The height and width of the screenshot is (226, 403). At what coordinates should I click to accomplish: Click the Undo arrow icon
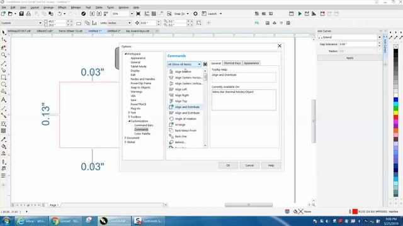[60, 14]
